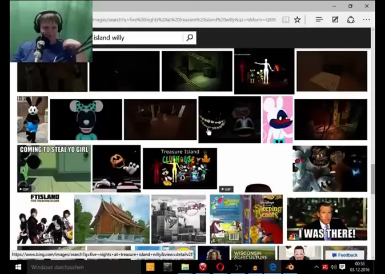Open the Edge Hub lines icon
This screenshot has height=274, width=385.
(x=319, y=19)
